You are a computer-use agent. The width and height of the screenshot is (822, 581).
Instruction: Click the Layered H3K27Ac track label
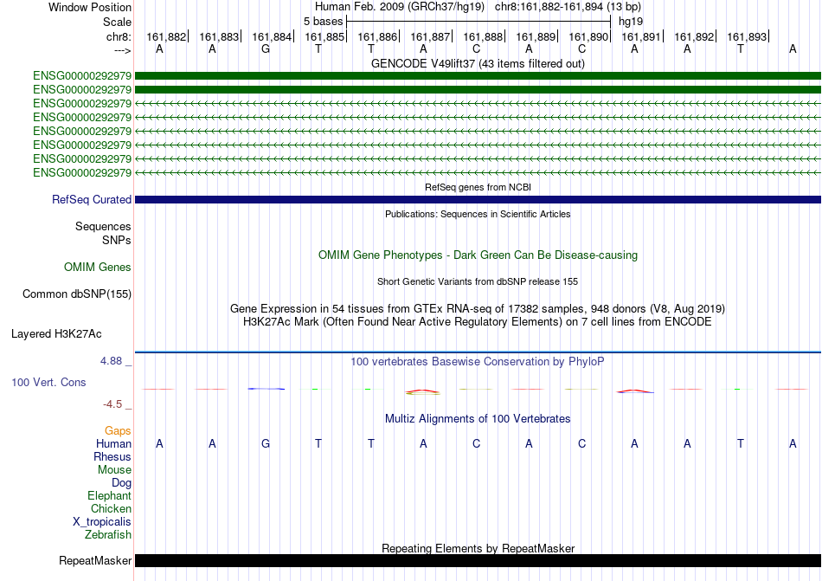(x=56, y=334)
